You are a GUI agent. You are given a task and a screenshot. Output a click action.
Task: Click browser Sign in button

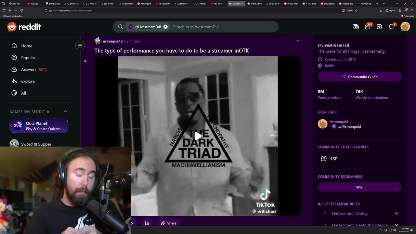(390, 10)
